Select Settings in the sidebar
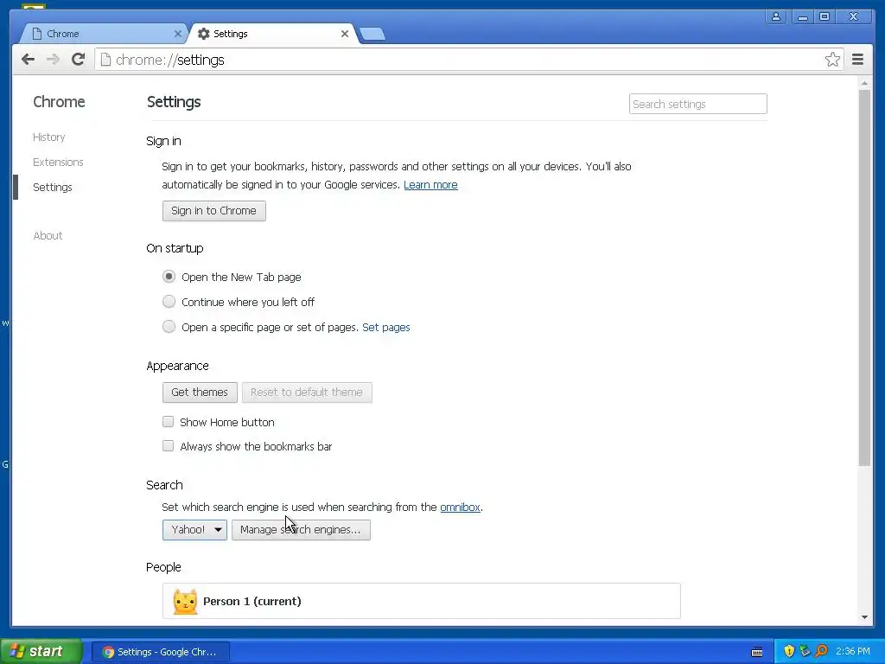This screenshot has height=664, width=885. point(53,187)
